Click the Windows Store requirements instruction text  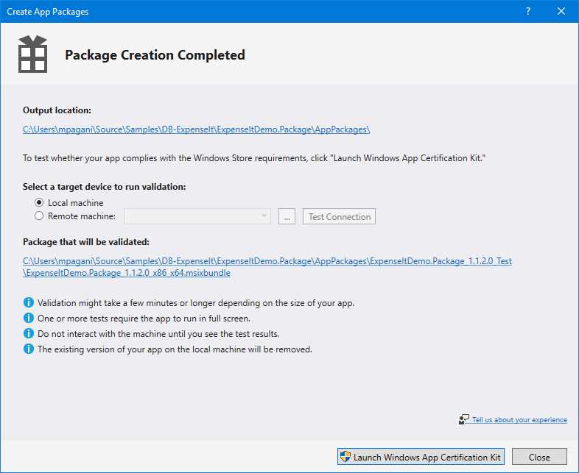tap(254, 158)
